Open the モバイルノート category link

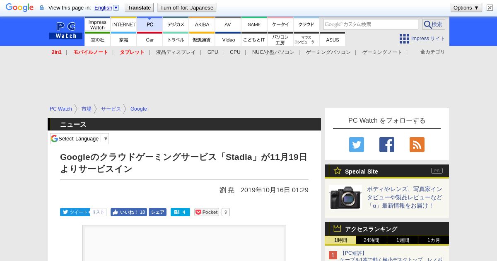tap(91, 52)
